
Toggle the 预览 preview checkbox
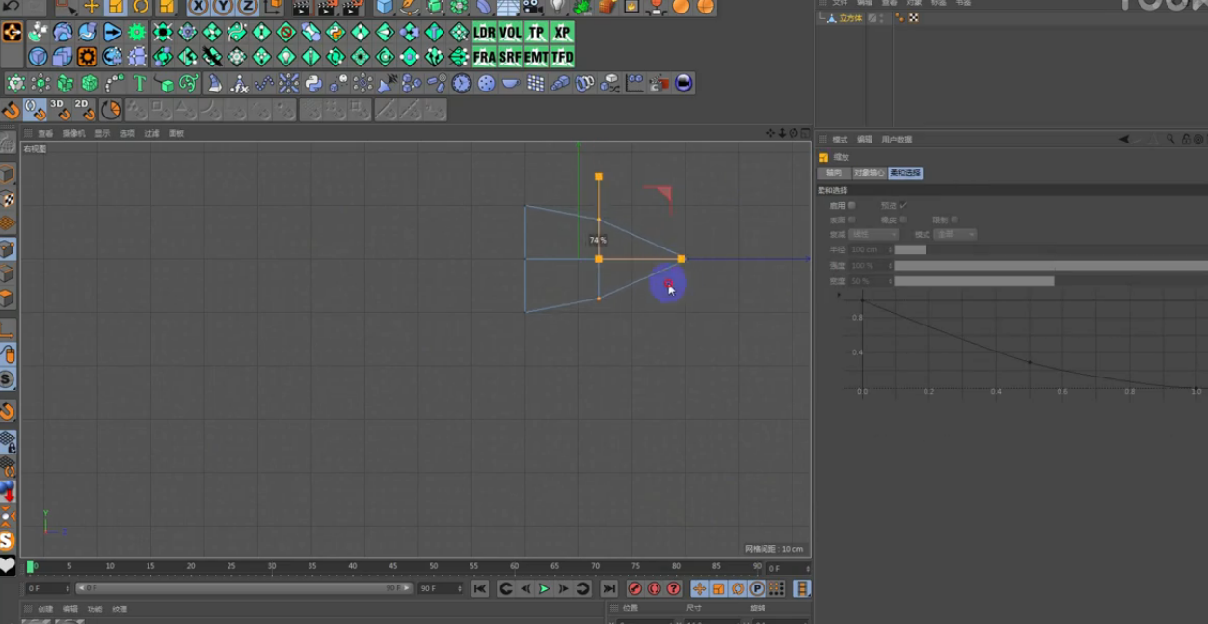[x=903, y=205]
